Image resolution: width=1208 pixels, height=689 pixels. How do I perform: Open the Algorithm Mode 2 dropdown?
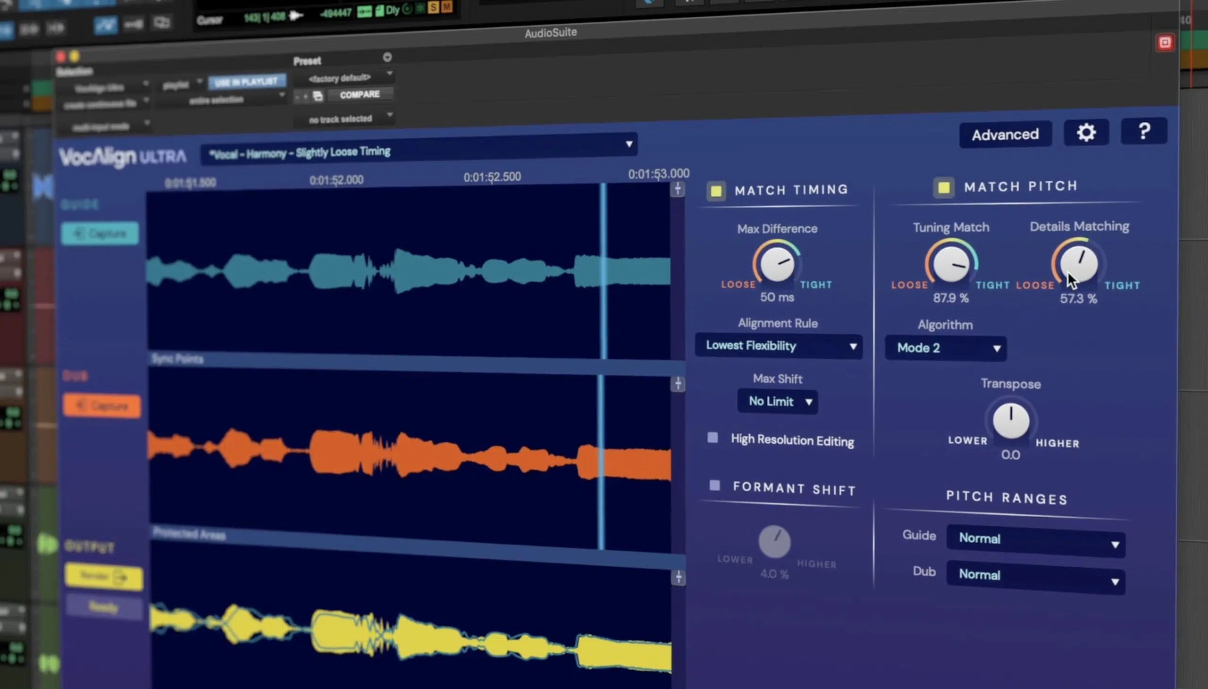click(944, 348)
